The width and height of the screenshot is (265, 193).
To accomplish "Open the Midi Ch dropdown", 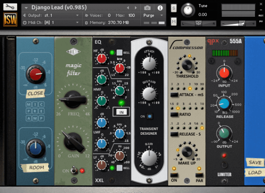I will click(x=51, y=23).
